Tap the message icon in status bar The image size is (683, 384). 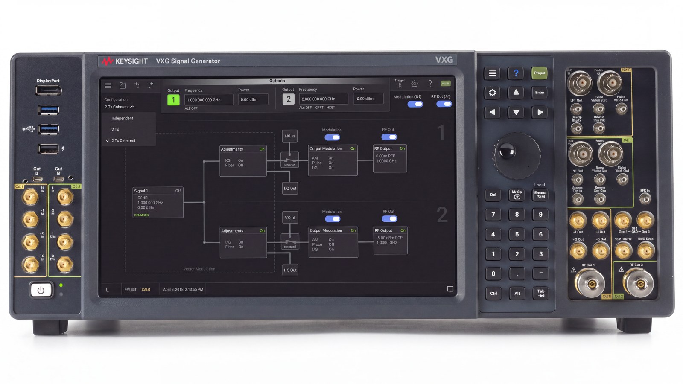pyautogui.click(x=450, y=289)
